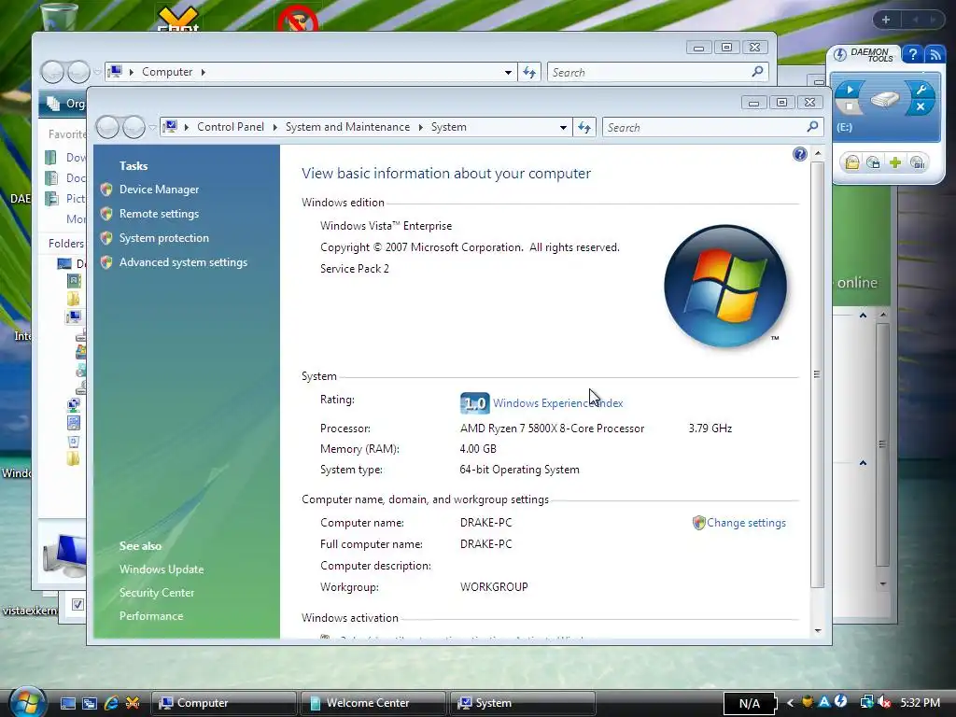Open DAEMON Tools RSS feed tab
The height and width of the screenshot is (717, 956).
[x=934, y=54]
